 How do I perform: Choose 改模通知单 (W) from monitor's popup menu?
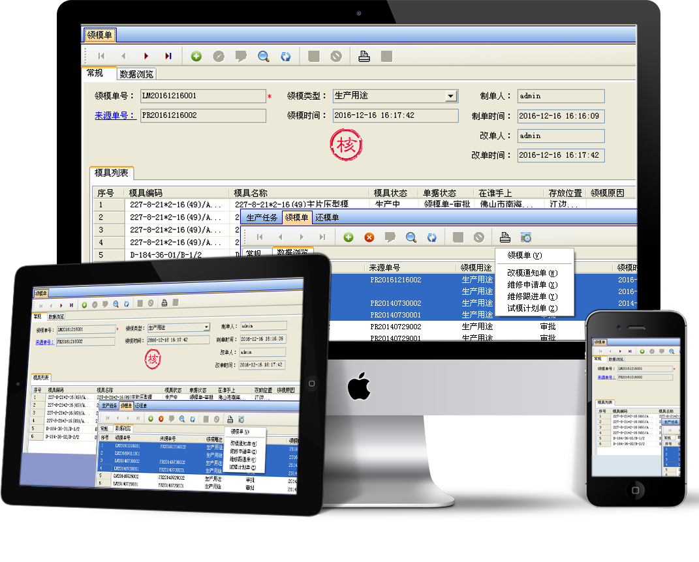(532, 273)
